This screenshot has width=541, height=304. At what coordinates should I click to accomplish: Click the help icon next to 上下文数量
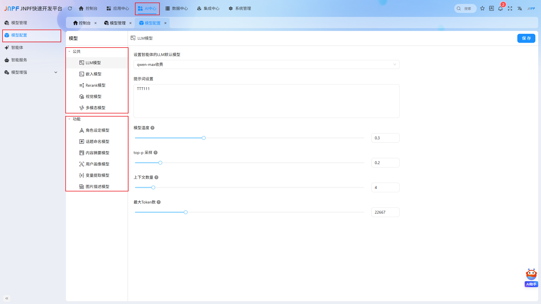pos(156,177)
